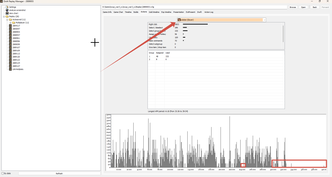Image resolution: width=332 pixels, height=177 pixels.
Task: Open the Action Log tab
Action: click(x=209, y=12)
